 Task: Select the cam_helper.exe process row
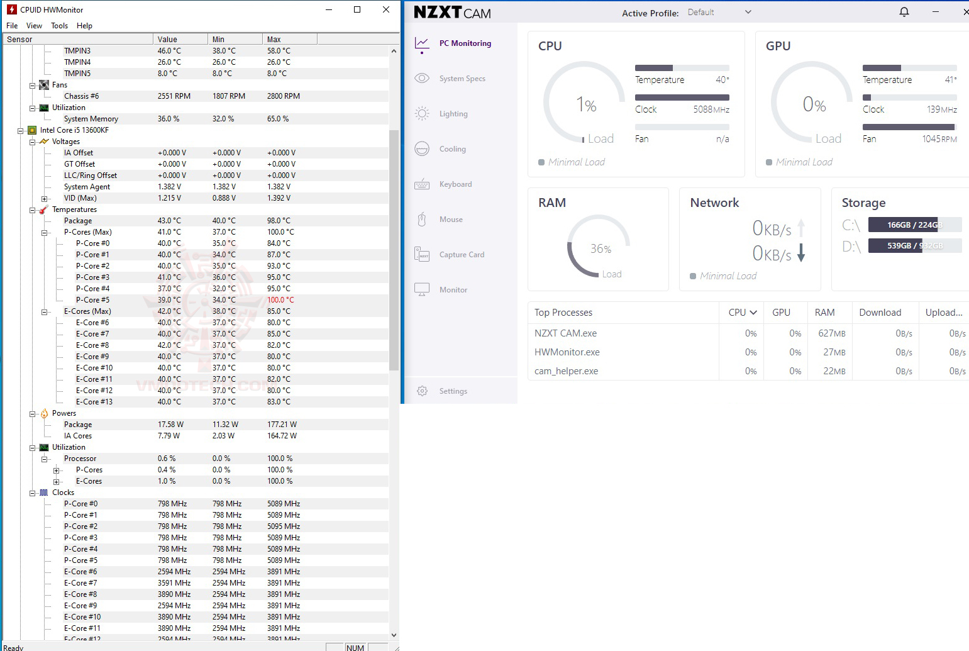click(x=748, y=371)
